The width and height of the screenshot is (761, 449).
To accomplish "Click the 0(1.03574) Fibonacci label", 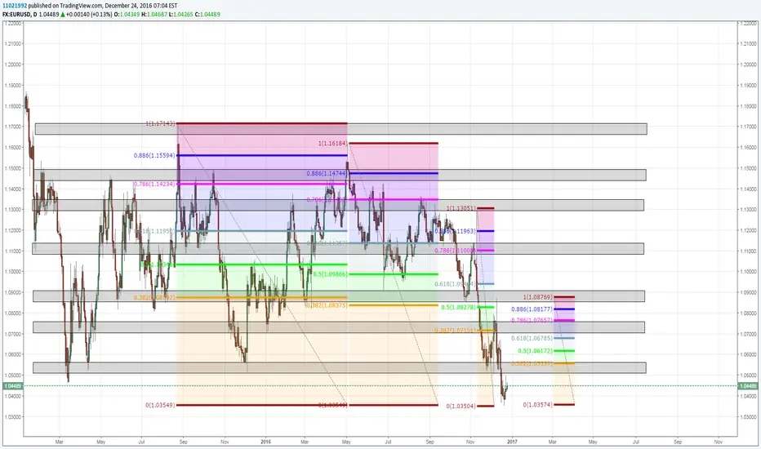I will [538, 405].
